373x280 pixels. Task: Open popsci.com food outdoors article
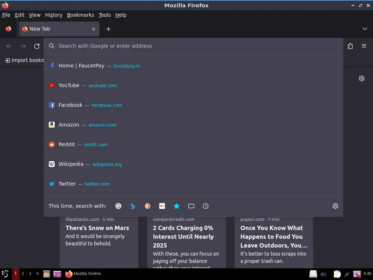pyautogui.click(x=274, y=242)
